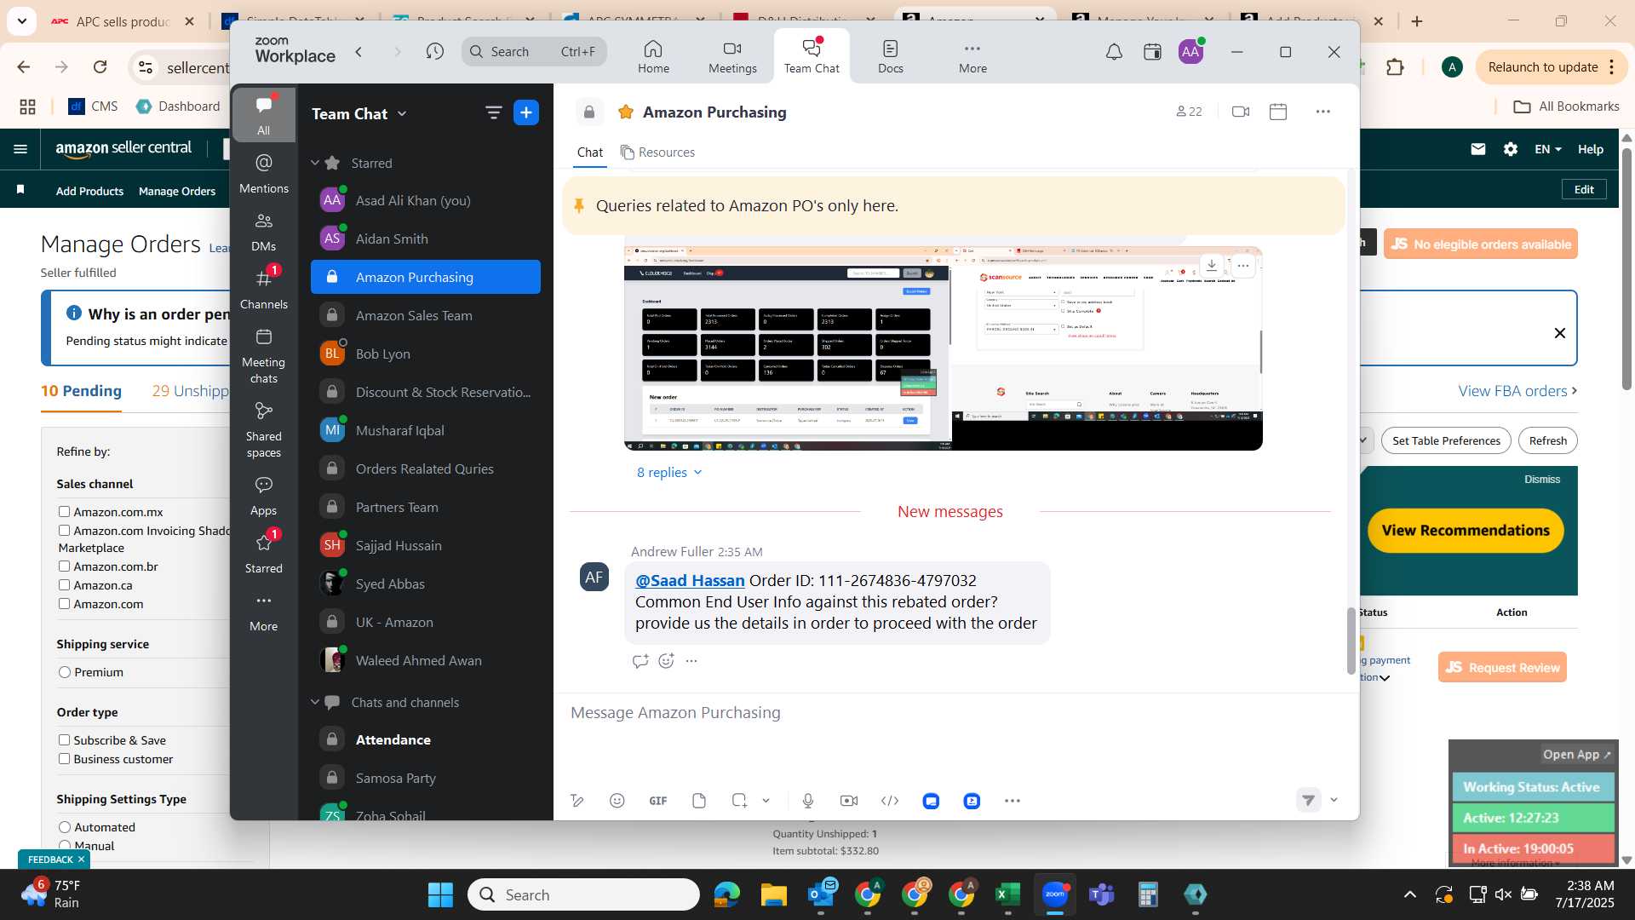Viewport: 1635px width, 920px height.
Task: Check the Amazon.com.mx sales channel
Action: click(64, 512)
